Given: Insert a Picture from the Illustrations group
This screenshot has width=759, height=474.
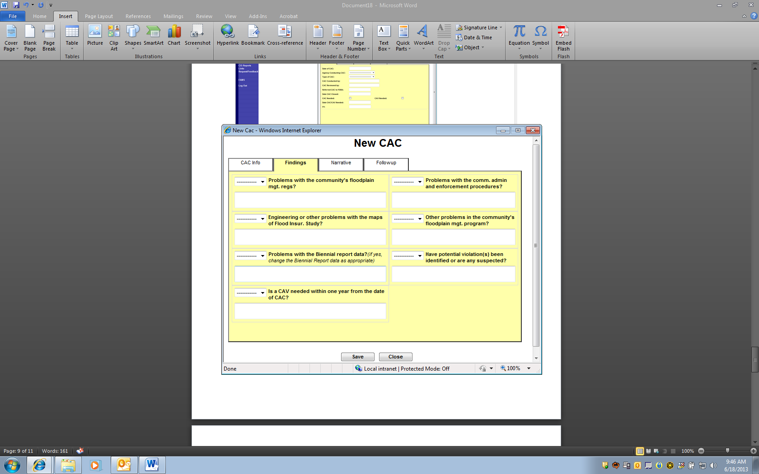Looking at the screenshot, I should [95, 36].
